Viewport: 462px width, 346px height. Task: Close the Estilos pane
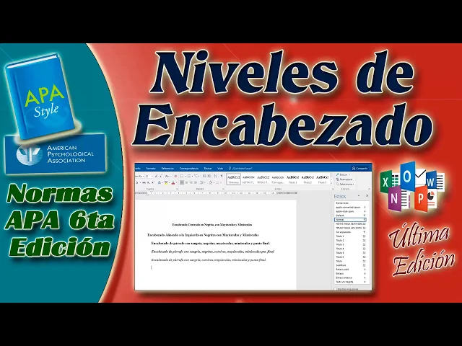pos(367,196)
